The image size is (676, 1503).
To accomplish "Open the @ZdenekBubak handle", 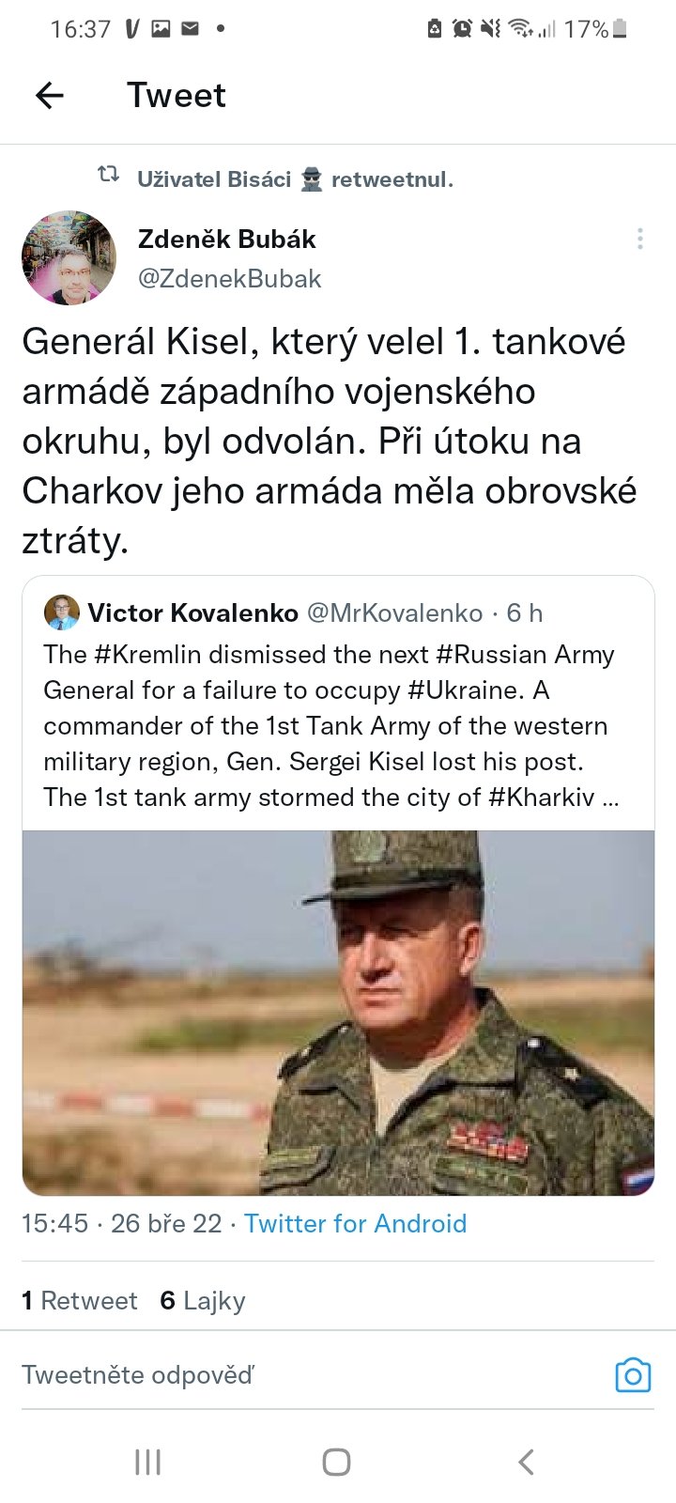I will pos(229,279).
